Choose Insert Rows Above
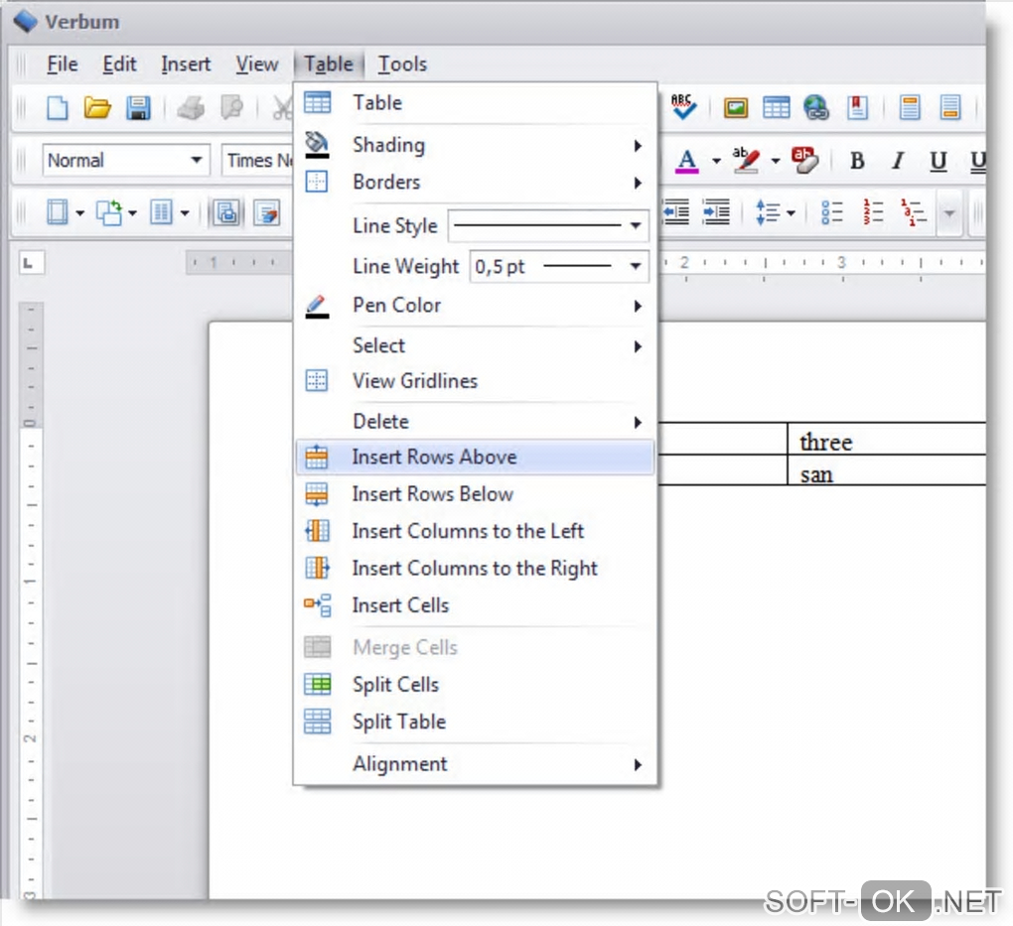 (475, 458)
